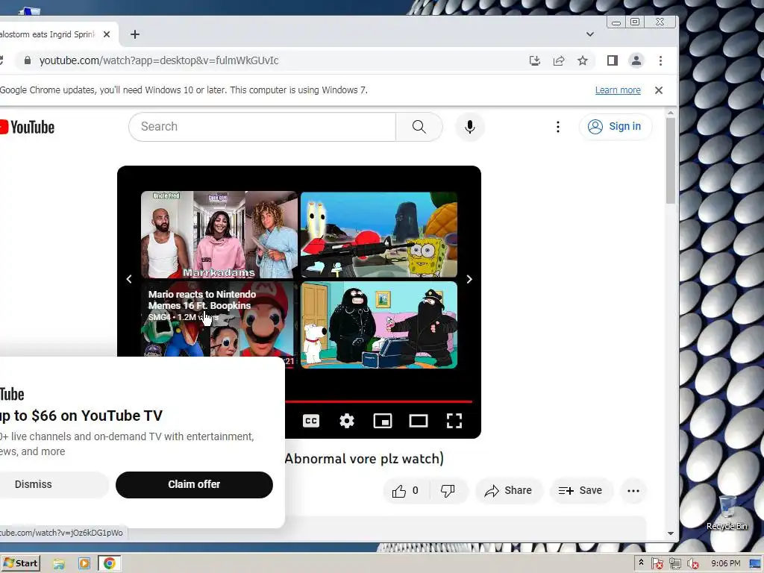The image size is (764, 573).
Task: Open the volume tray icon
Action: click(x=692, y=564)
